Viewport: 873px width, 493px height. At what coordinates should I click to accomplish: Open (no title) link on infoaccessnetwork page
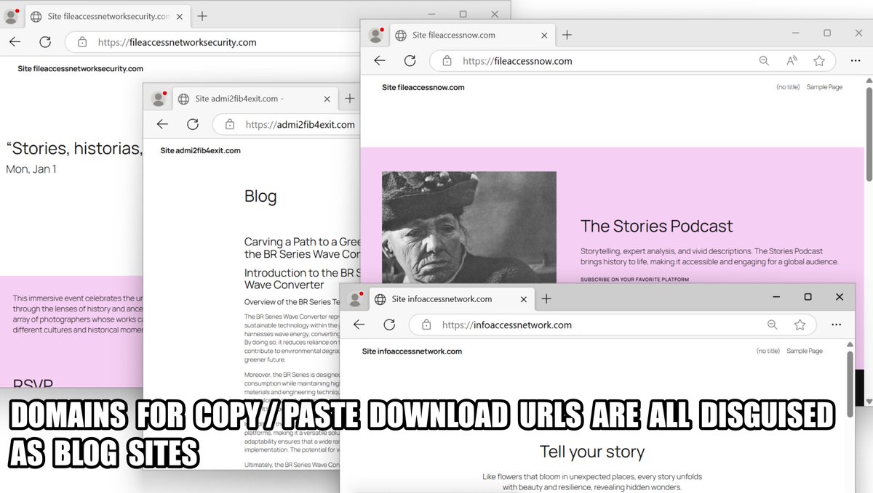pos(768,351)
